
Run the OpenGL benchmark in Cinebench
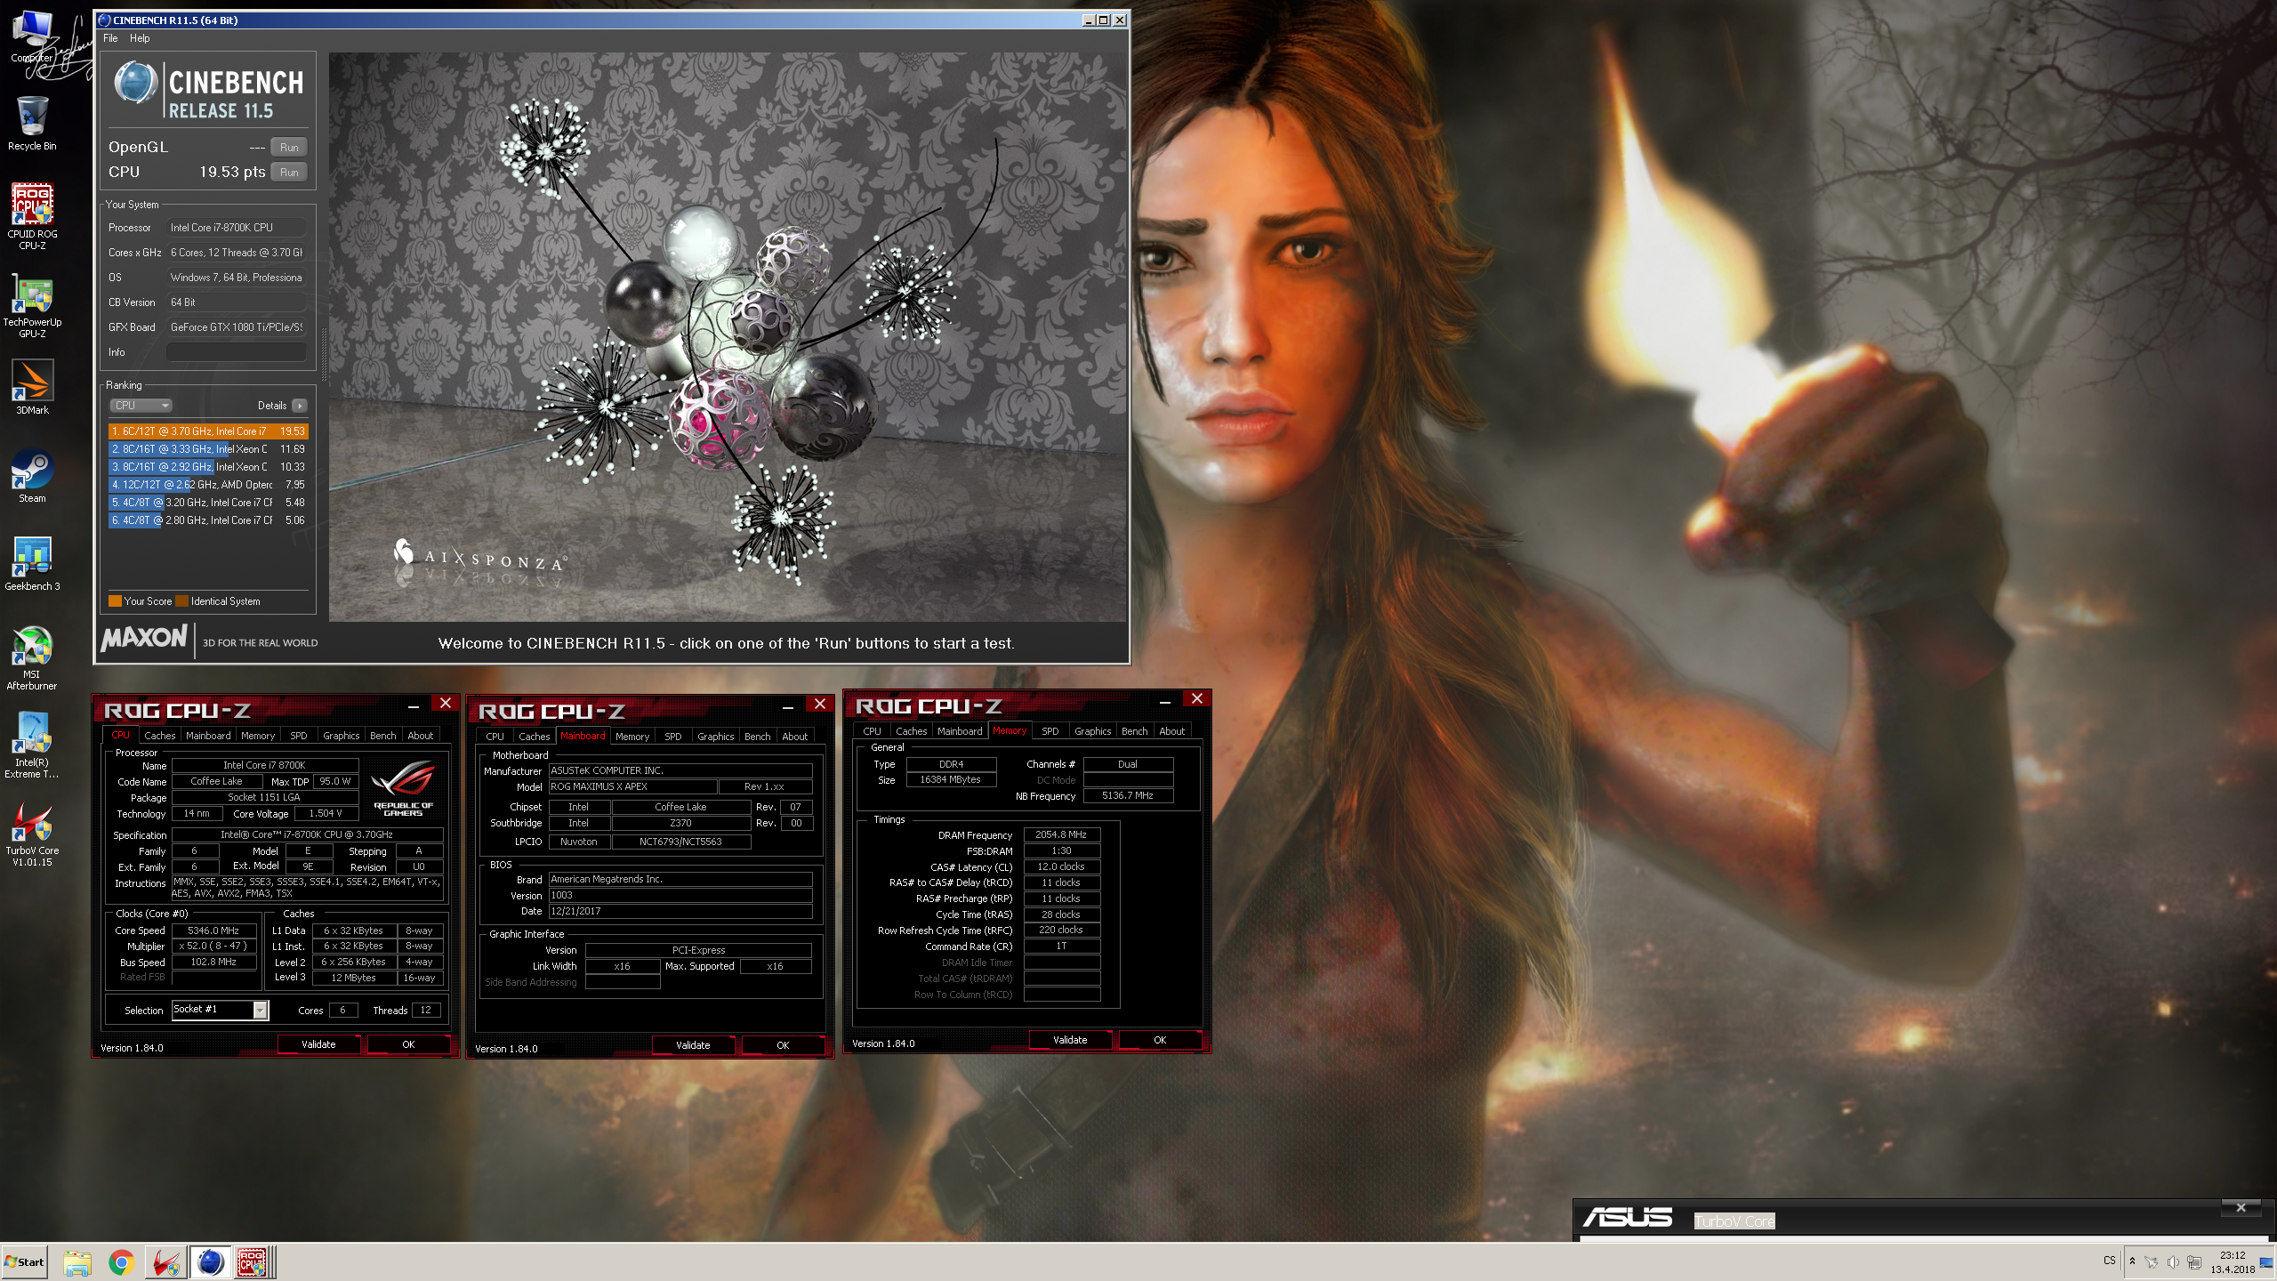(289, 148)
